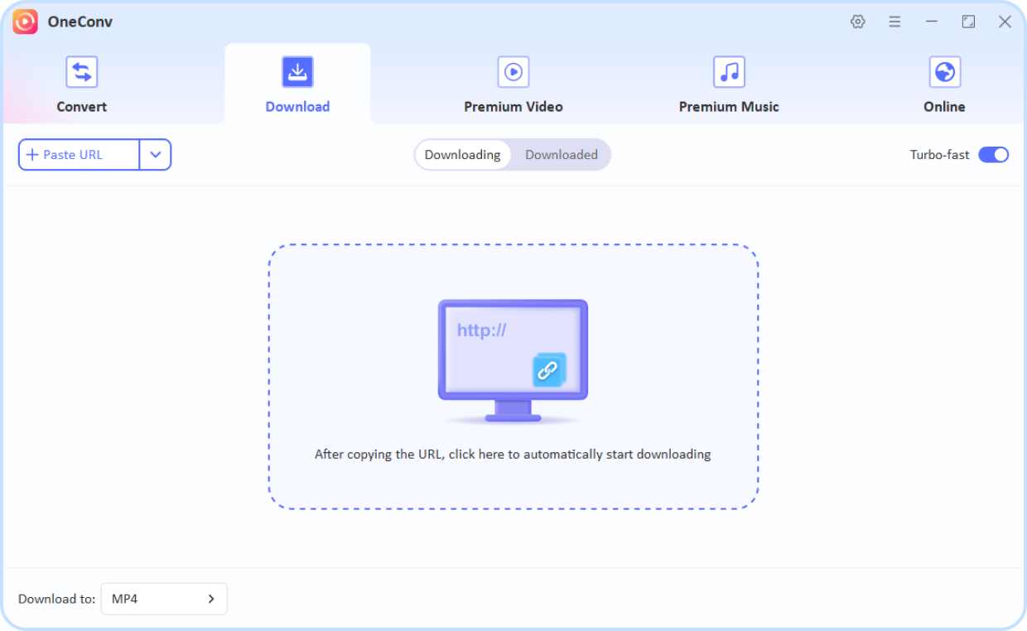Open the Download to format selector
1027x631 pixels.
(163, 598)
